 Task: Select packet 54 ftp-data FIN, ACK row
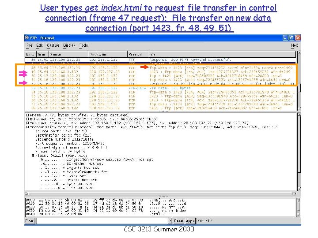tap(160, 92)
